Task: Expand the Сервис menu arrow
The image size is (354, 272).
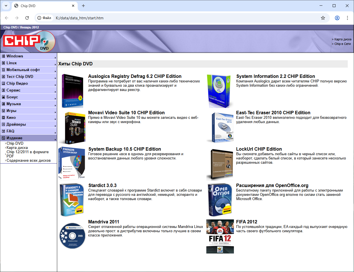Action: [55, 92]
